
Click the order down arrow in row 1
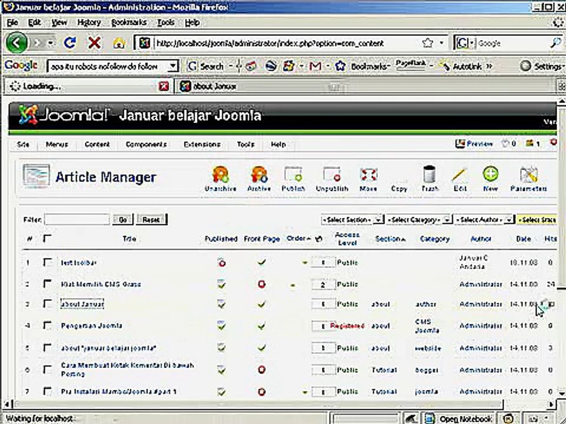pyautogui.click(x=305, y=263)
